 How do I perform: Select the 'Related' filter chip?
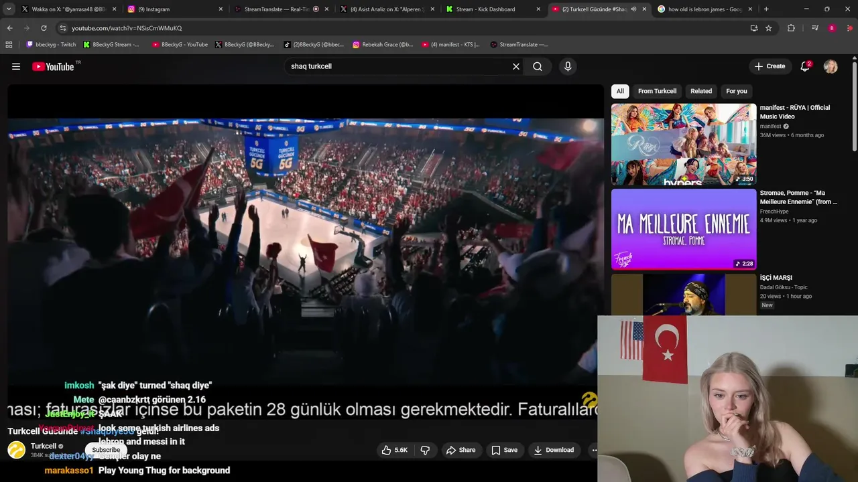[x=701, y=91]
